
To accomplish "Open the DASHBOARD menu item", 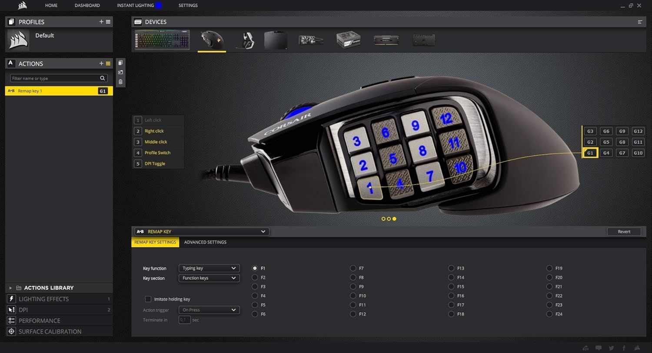I will pyautogui.click(x=87, y=5).
